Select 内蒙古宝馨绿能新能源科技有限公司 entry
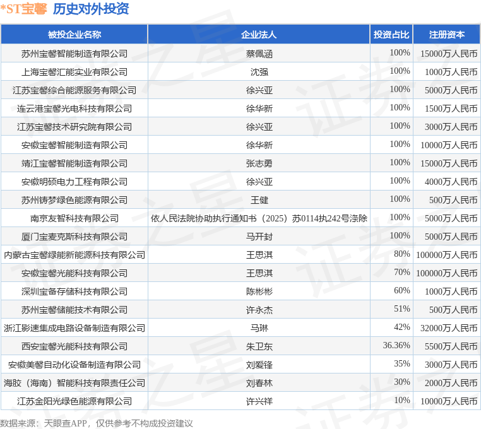The width and height of the screenshot is (481, 429). (74, 255)
